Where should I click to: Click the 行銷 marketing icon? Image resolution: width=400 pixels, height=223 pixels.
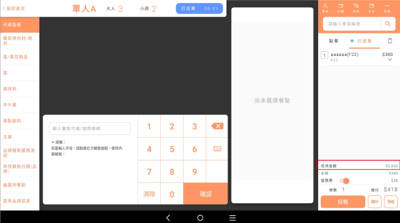pos(340,7)
